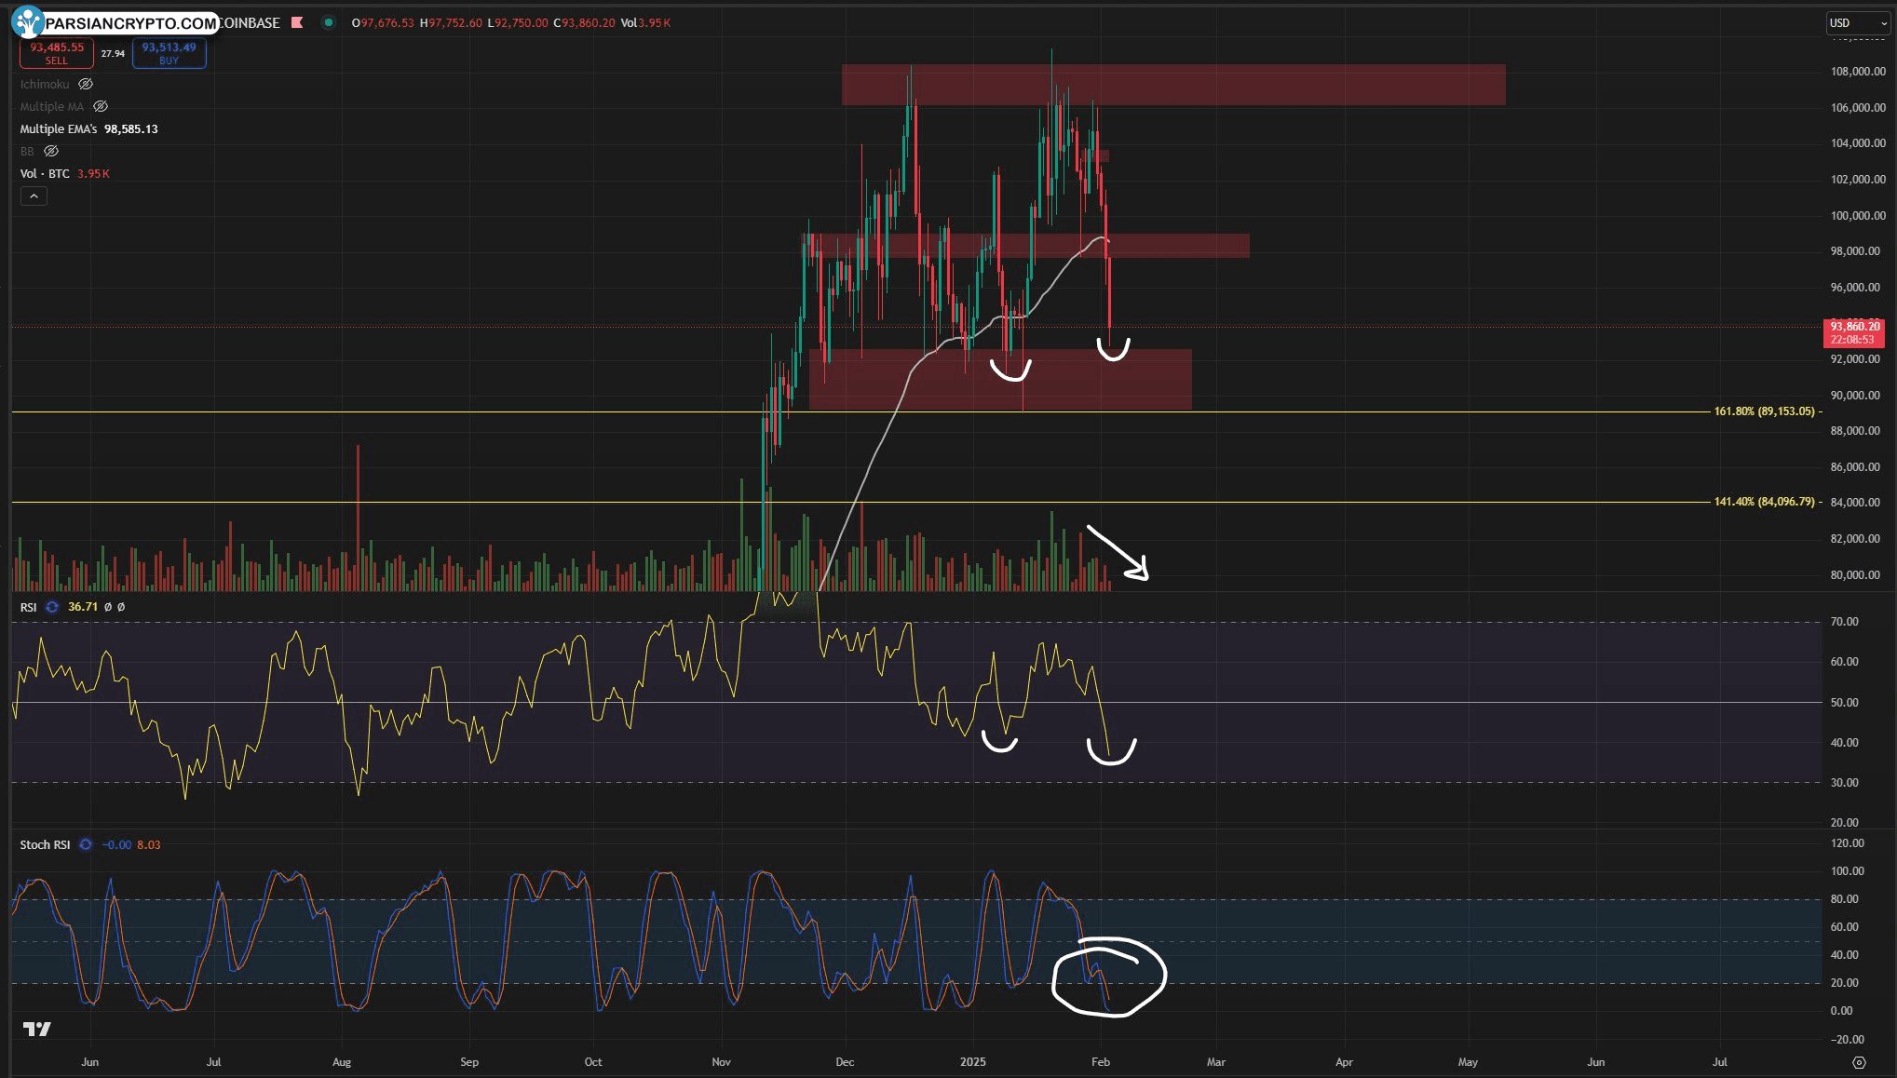Click the Aug label on time axis

point(342,1061)
